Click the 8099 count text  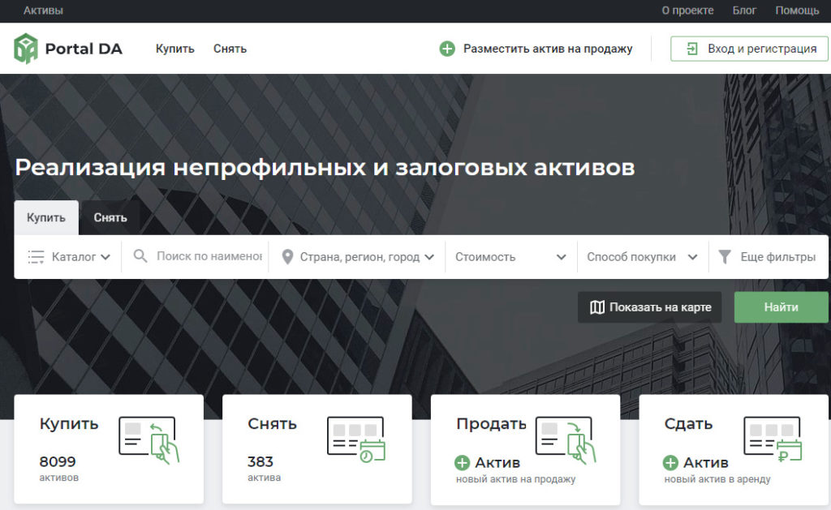coord(58,462)
